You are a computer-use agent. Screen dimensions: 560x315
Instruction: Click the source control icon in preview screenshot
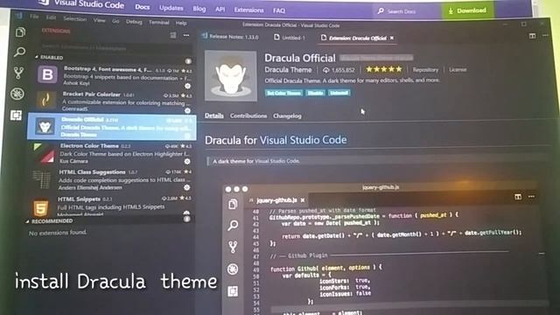(x=233, y=247)
